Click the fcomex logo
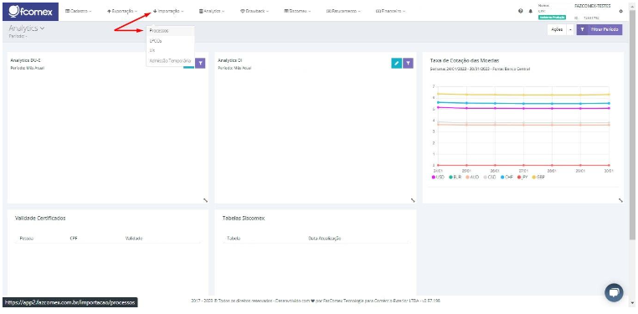This screenshot has width=638, height=314. 30,12
